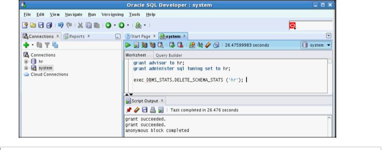This screenshot has width=382, height=150.
Task: Run the statement with the green play icon
Action: 128,45
